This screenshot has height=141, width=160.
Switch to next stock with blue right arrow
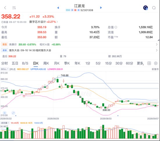click(x=101, y=8)
